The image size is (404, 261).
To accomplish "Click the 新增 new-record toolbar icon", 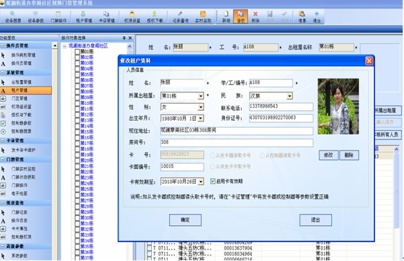I will (226, 17).
